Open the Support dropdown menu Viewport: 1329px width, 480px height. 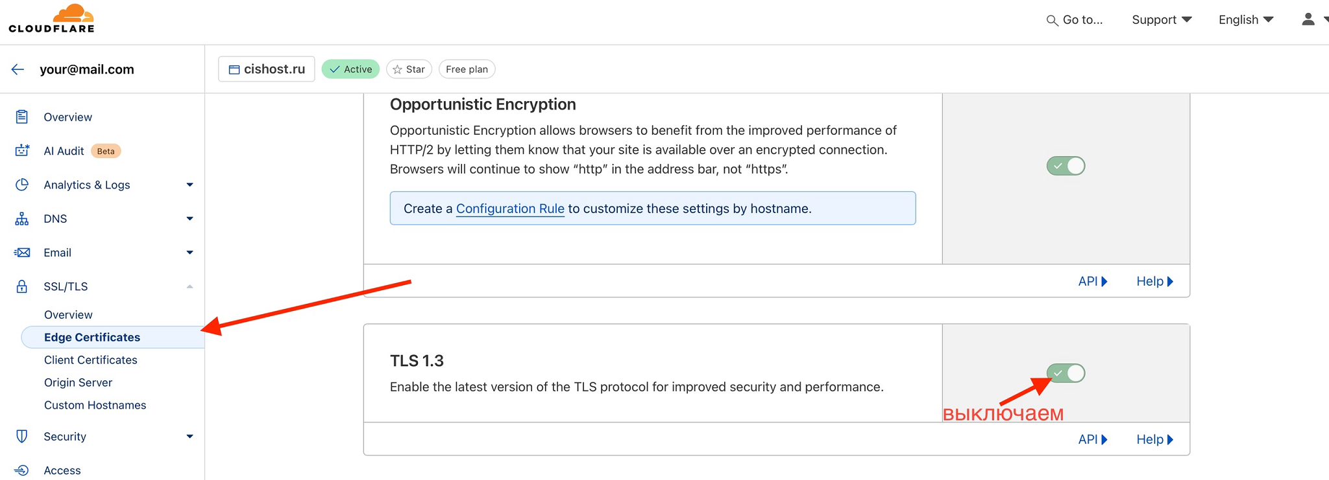[x=1161, y=20]
